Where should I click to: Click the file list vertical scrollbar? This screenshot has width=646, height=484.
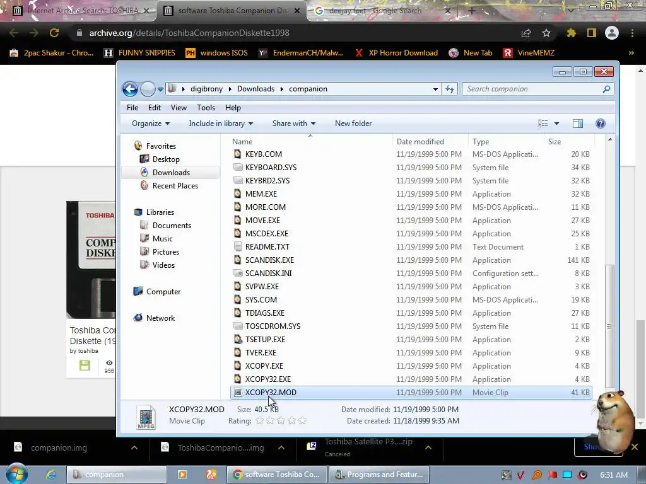click(x=610, y=327)
